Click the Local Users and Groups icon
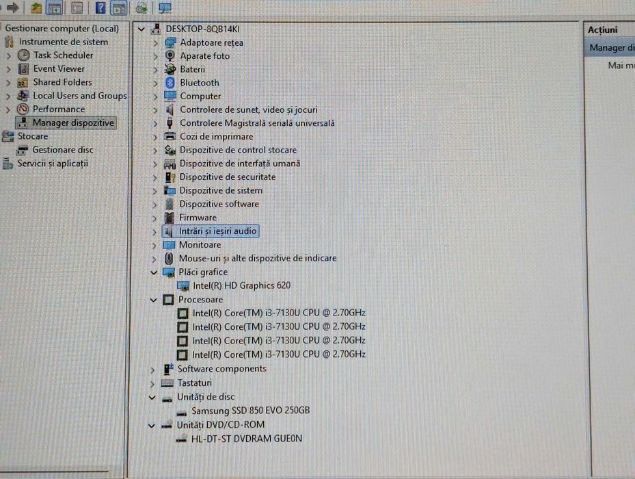The height and width of the screenshot is (479, 635). [23, 96]
